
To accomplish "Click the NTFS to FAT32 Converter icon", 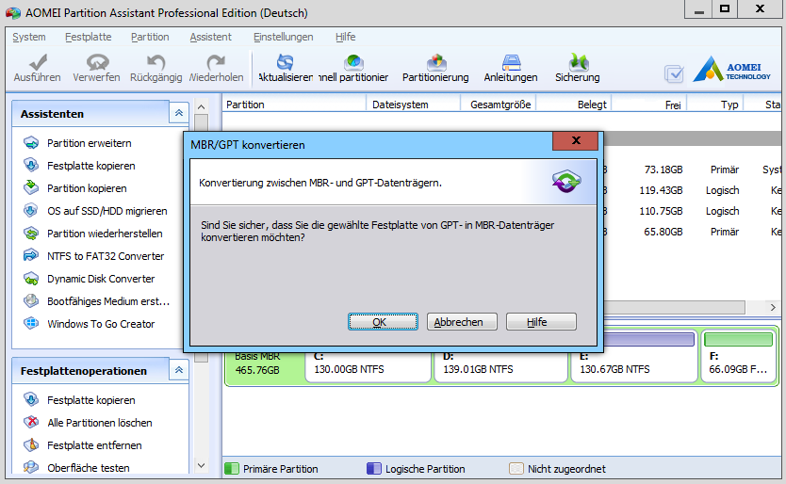I will 31,255.
